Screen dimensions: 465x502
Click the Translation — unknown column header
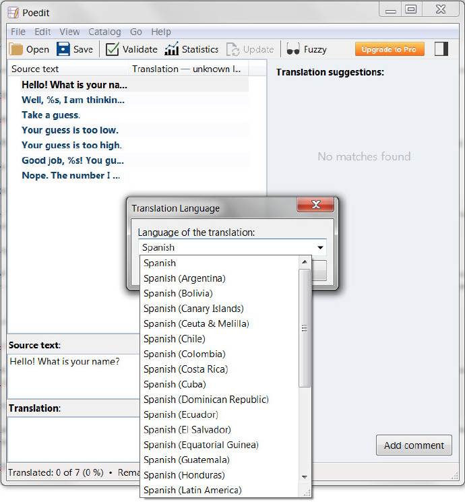(x=188, y=69)
